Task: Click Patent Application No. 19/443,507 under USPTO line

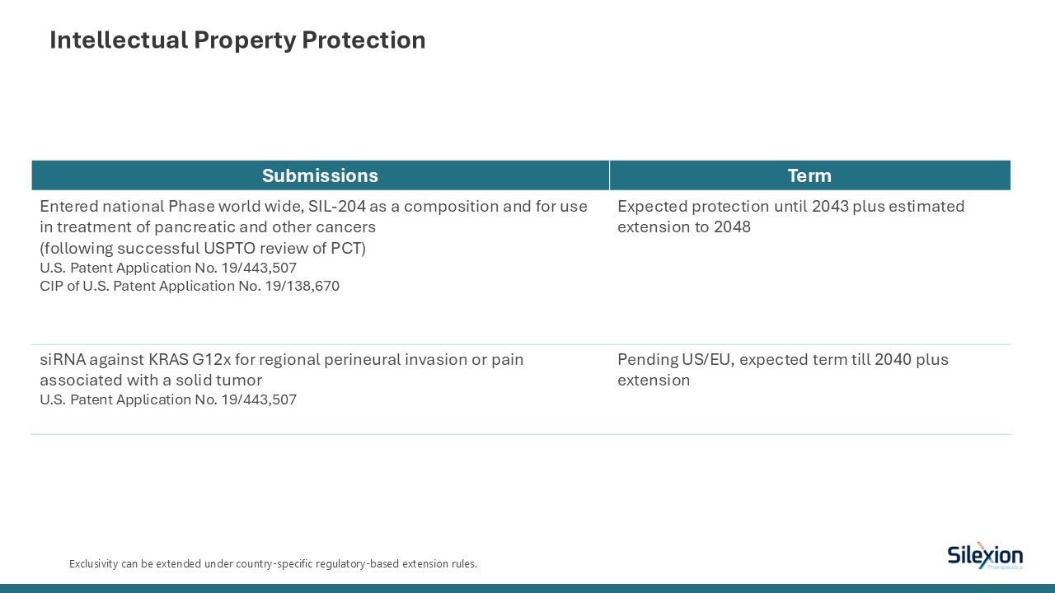Action: click(x=168, y=268)
